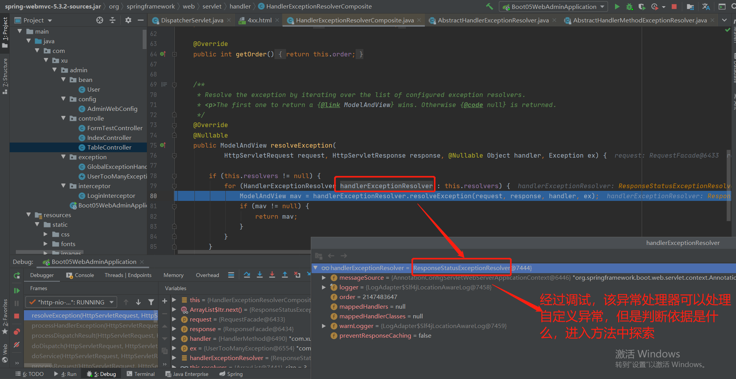Expand the 'ex' variable node
Viewport: 736px width, 379px height.
pos(174,348)
